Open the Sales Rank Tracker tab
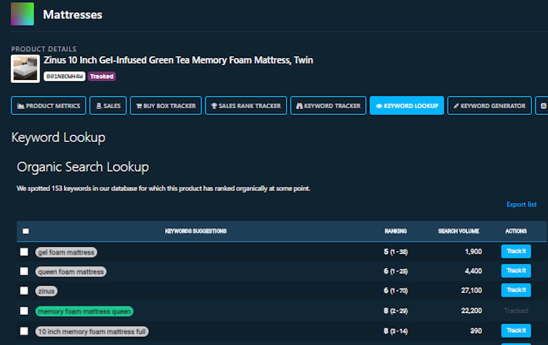548x345 pixels. 246,105
